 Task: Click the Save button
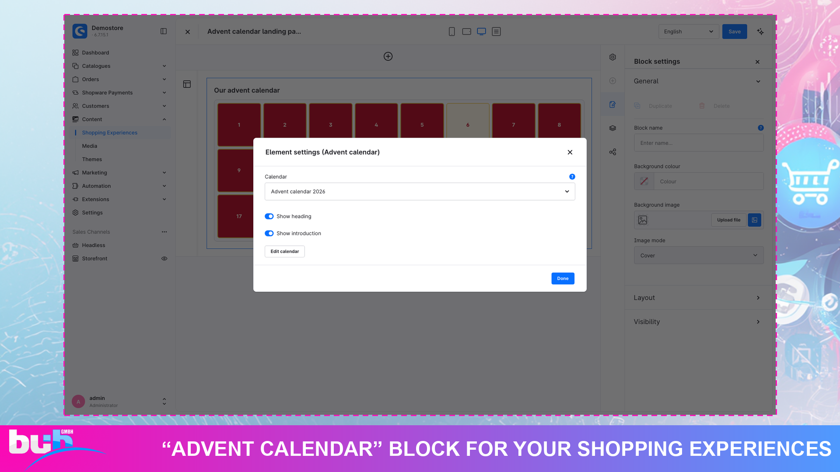click(x=735, y=31)
